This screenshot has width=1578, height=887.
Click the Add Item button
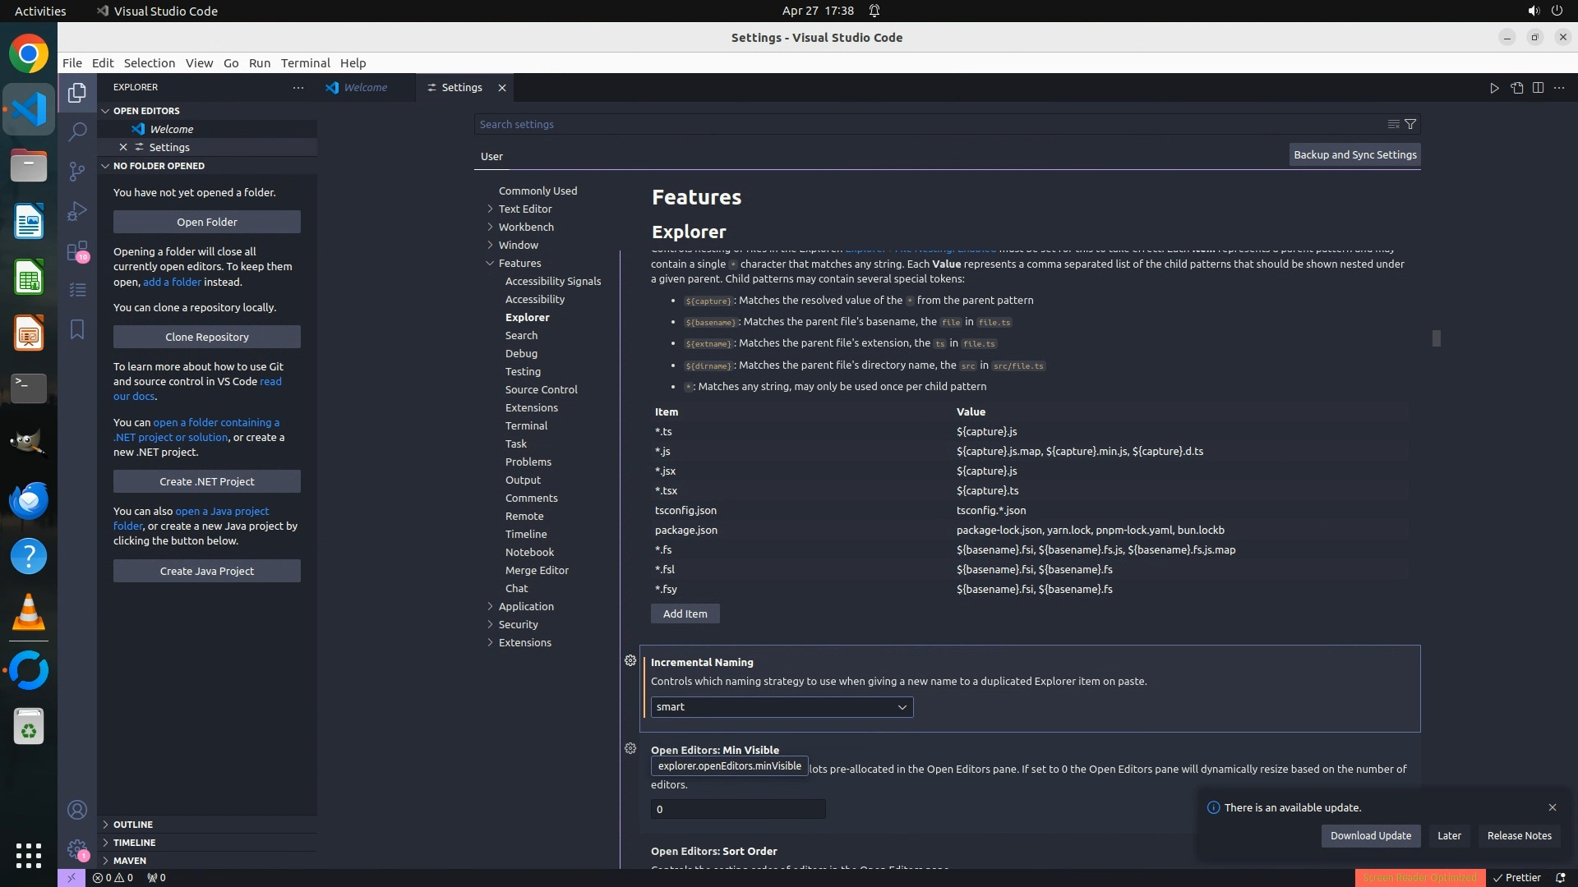coord(685,614)
